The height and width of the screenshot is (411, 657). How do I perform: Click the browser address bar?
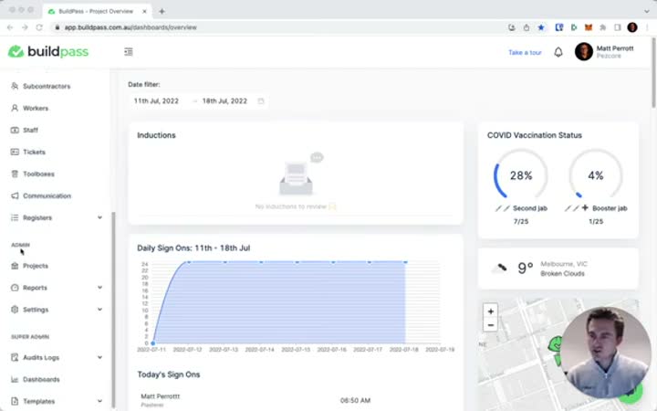[276, 27]
